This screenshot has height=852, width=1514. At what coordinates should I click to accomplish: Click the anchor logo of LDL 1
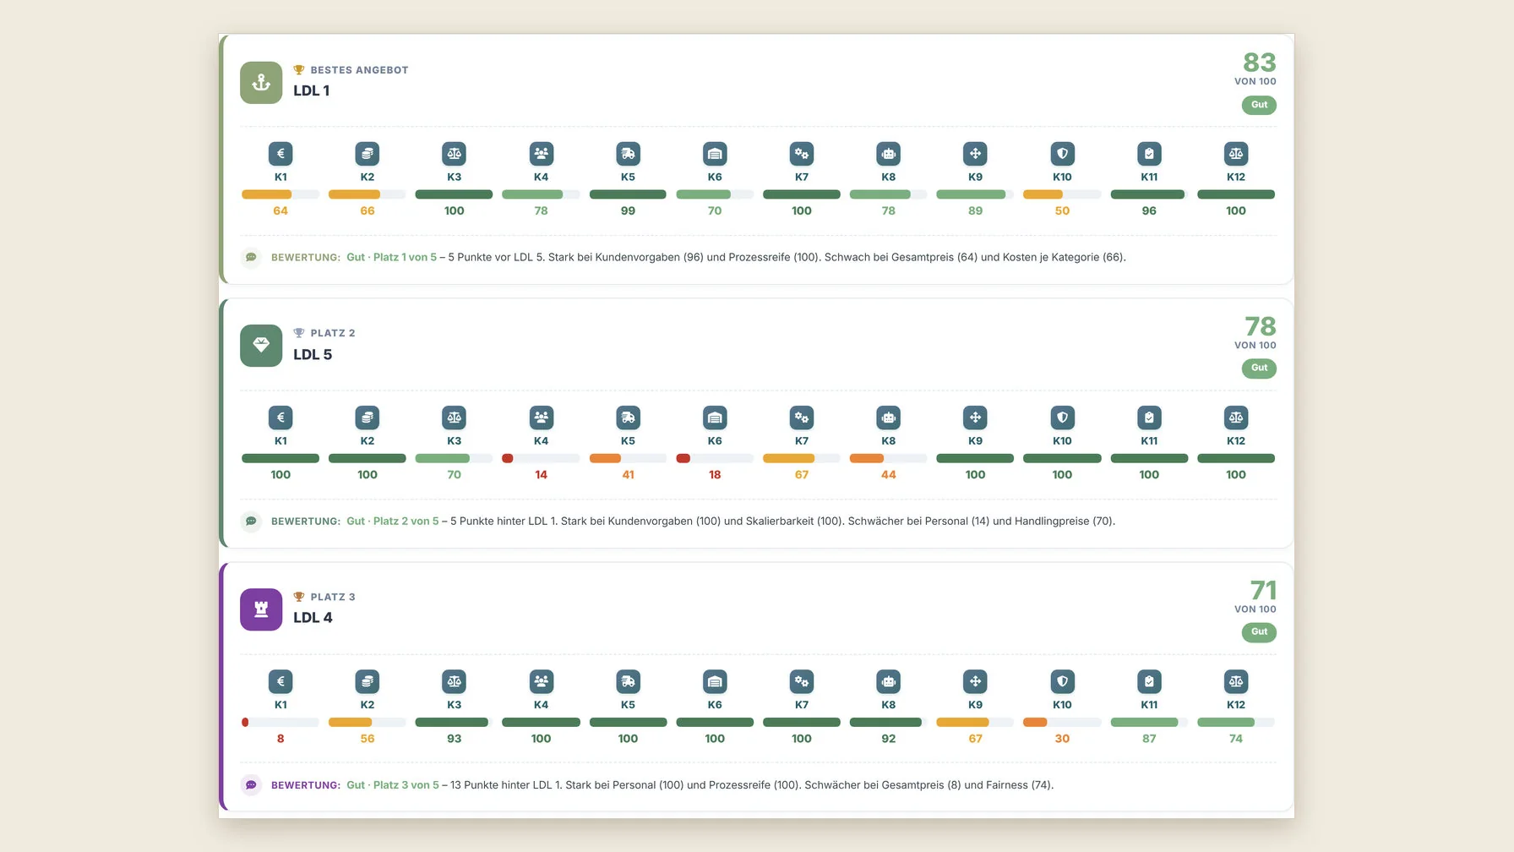coord(261,82)
